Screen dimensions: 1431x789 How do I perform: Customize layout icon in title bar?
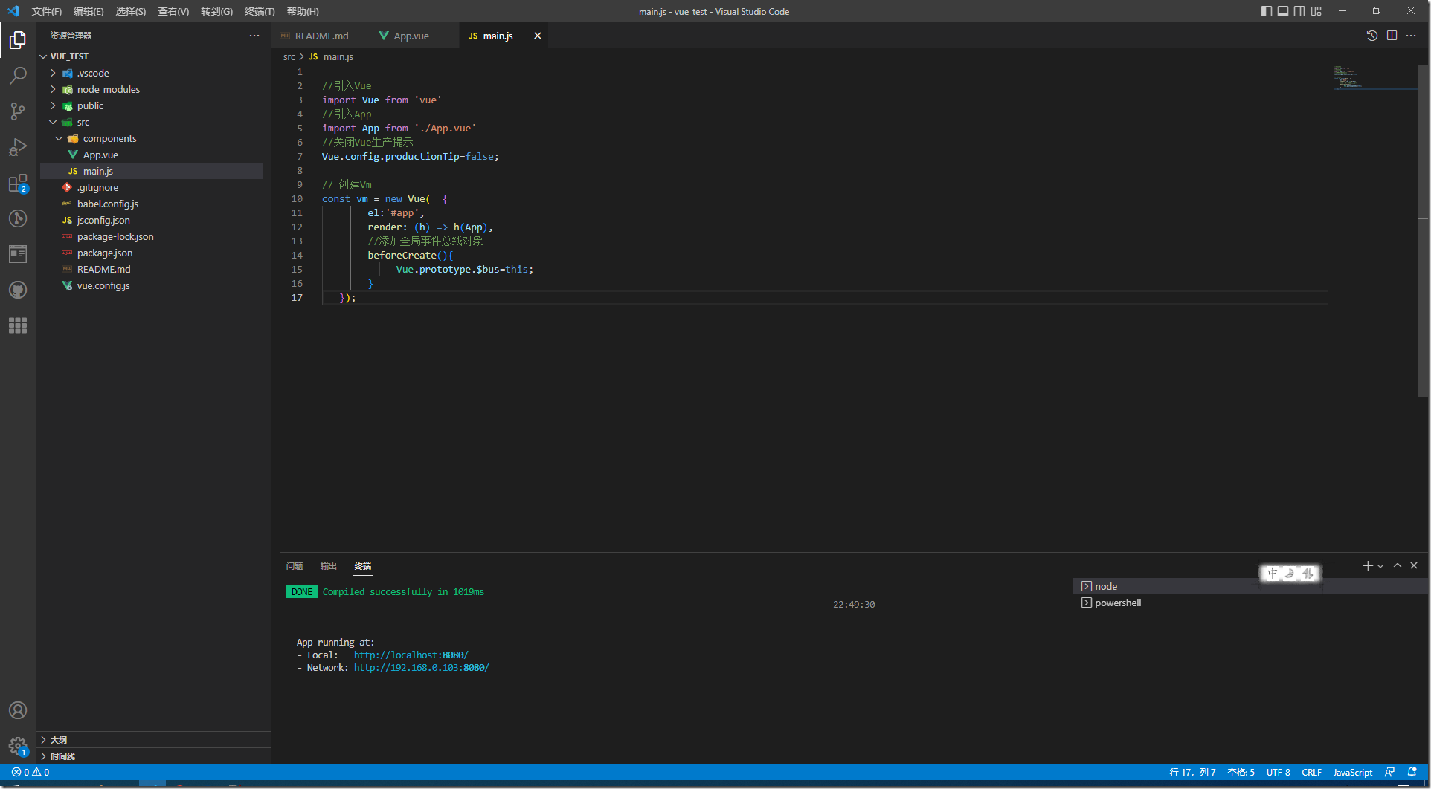click(x=1316, y=11)
